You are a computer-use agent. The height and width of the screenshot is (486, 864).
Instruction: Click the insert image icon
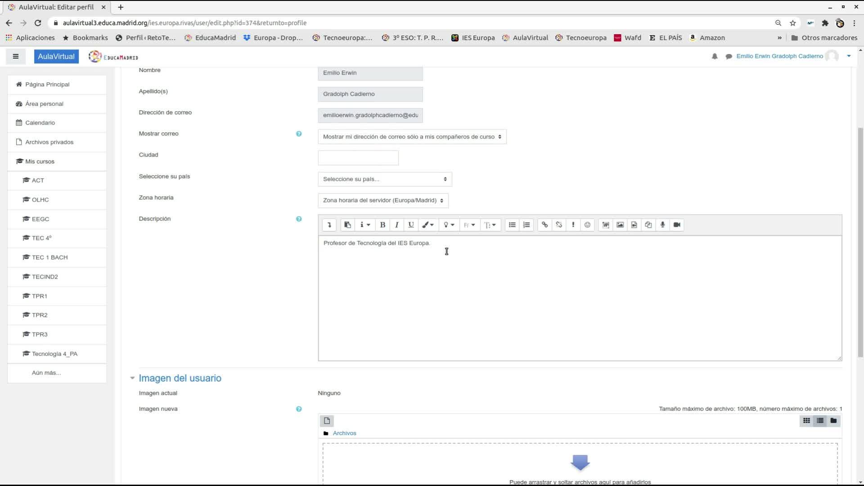pyautogui.click(x=620, y=225)
